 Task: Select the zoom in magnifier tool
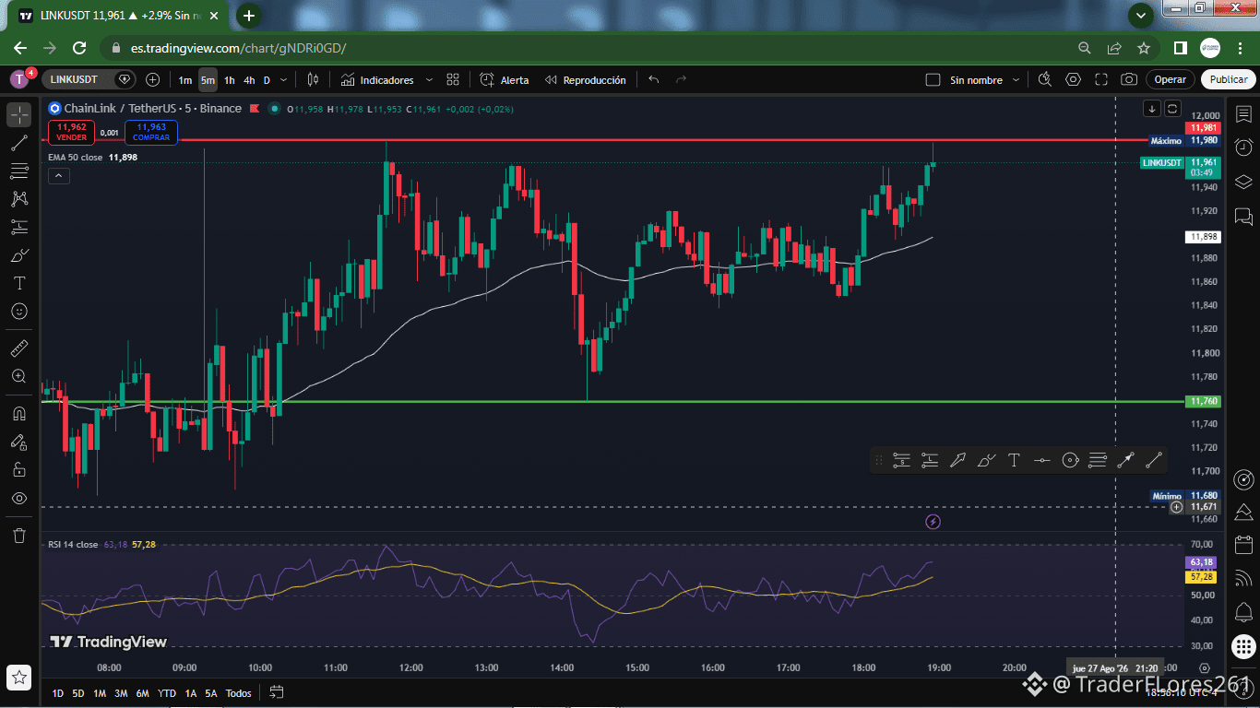[19, 376]
